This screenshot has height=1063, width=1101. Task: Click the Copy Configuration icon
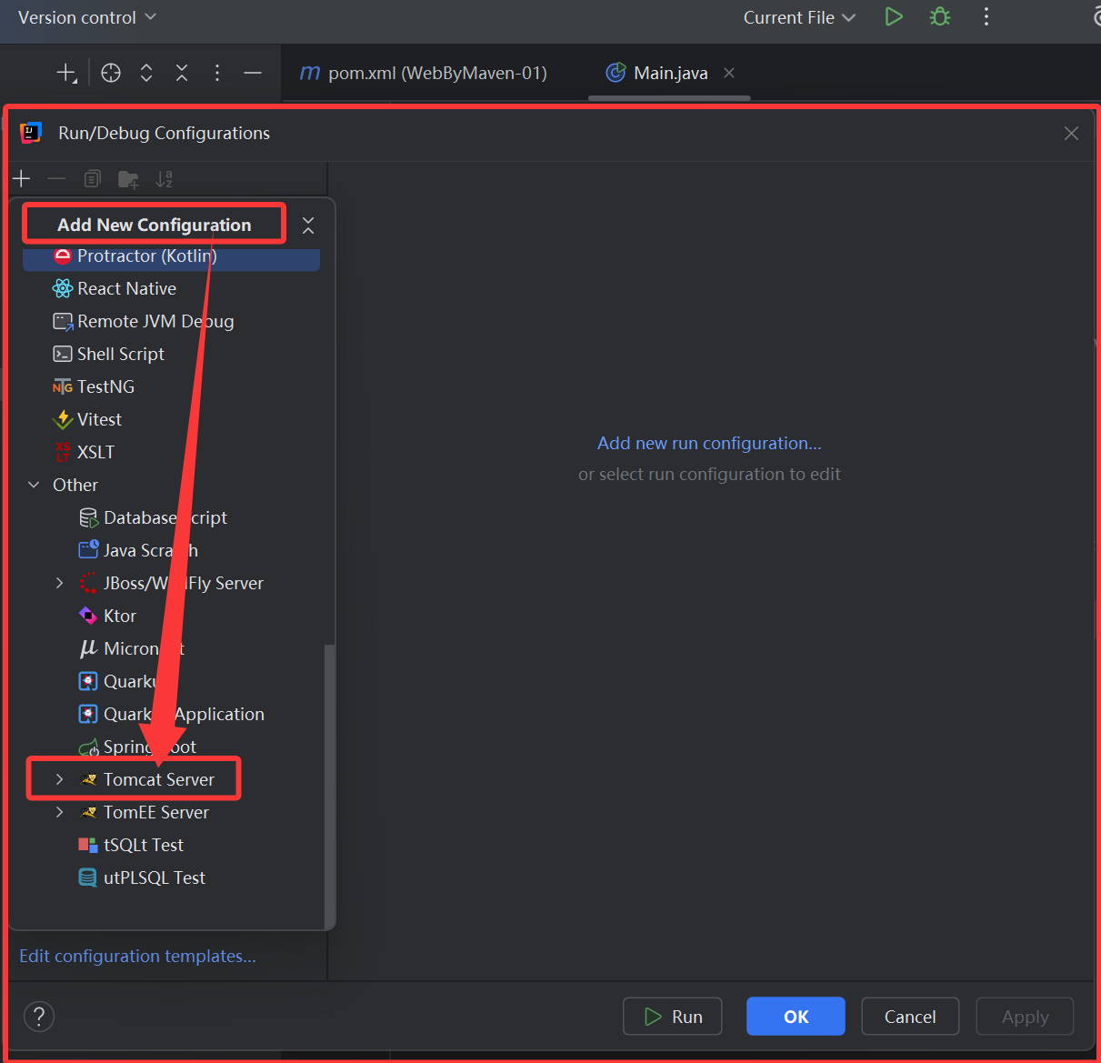pyautogui.click(x=92, y=179)
